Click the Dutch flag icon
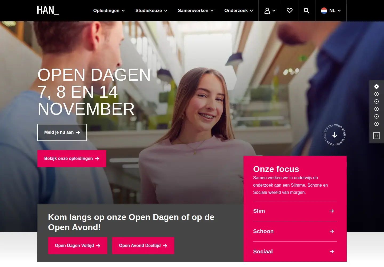 (x=324, y=11)
